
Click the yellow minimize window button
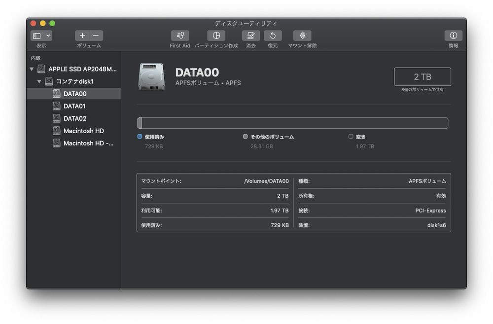pos(43,23)
